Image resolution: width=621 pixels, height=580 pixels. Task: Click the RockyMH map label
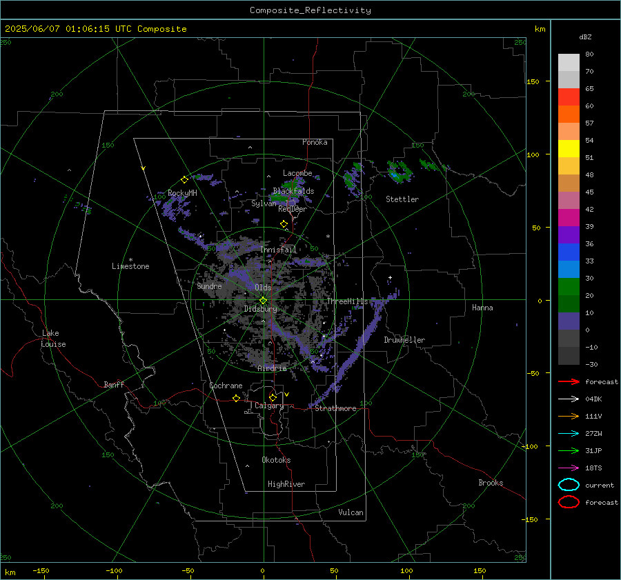pyautogui.click(x=182, y=193)
